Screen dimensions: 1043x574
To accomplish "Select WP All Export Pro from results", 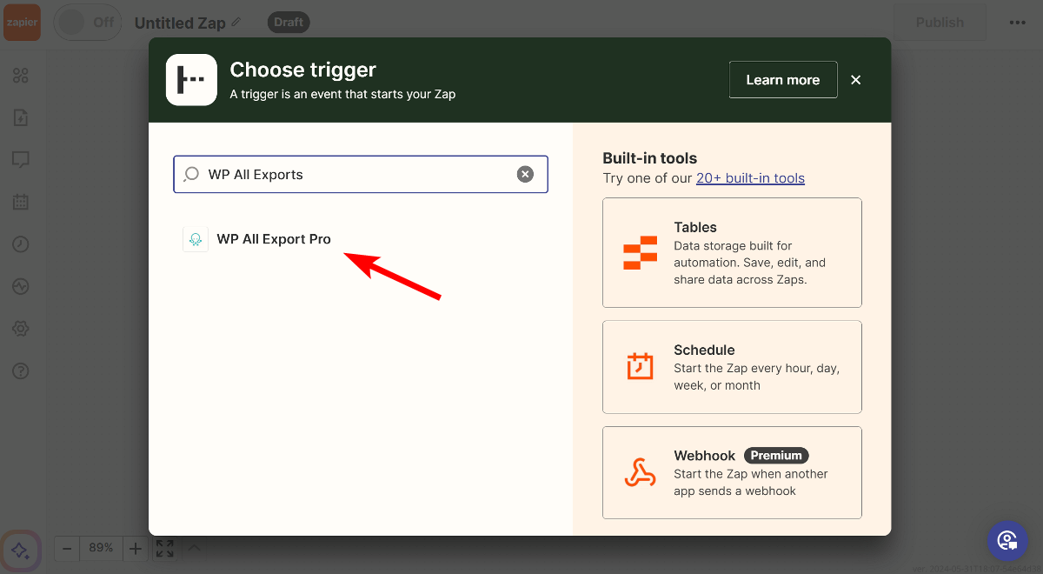I will (273, 239).
